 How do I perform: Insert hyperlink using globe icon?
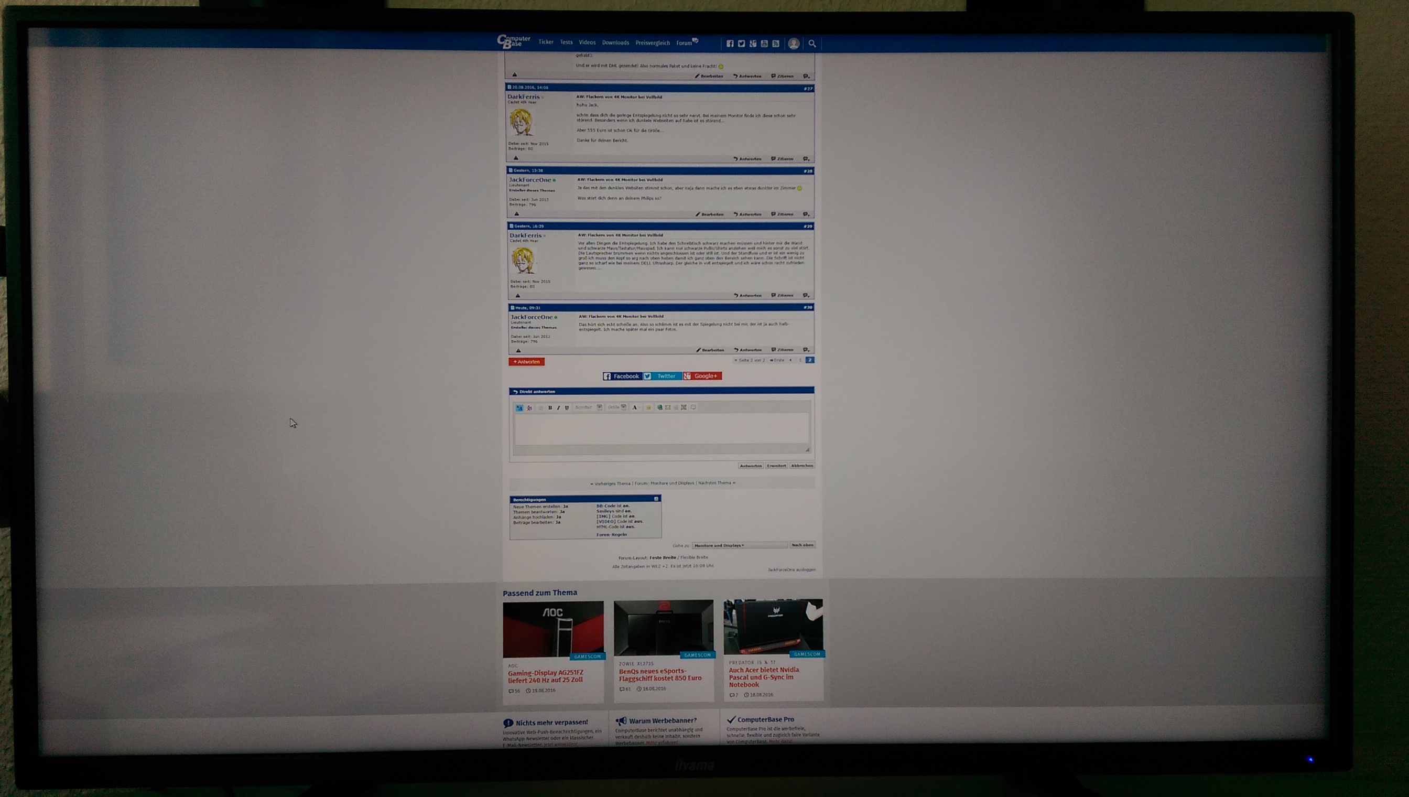(x=659, y=408)
